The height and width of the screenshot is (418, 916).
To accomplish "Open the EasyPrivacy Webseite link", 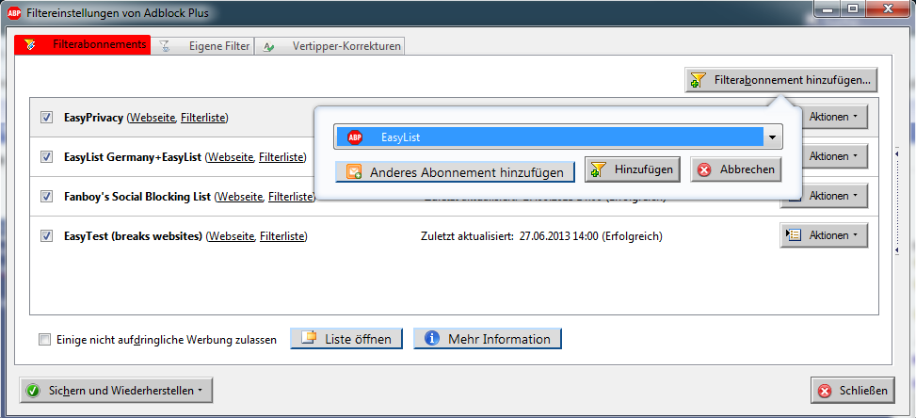I will pos(153,118).
